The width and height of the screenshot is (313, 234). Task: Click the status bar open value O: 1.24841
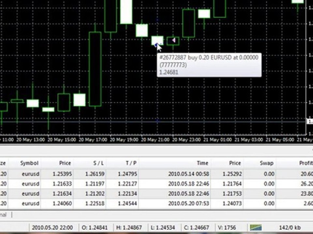tap(95, 227)
